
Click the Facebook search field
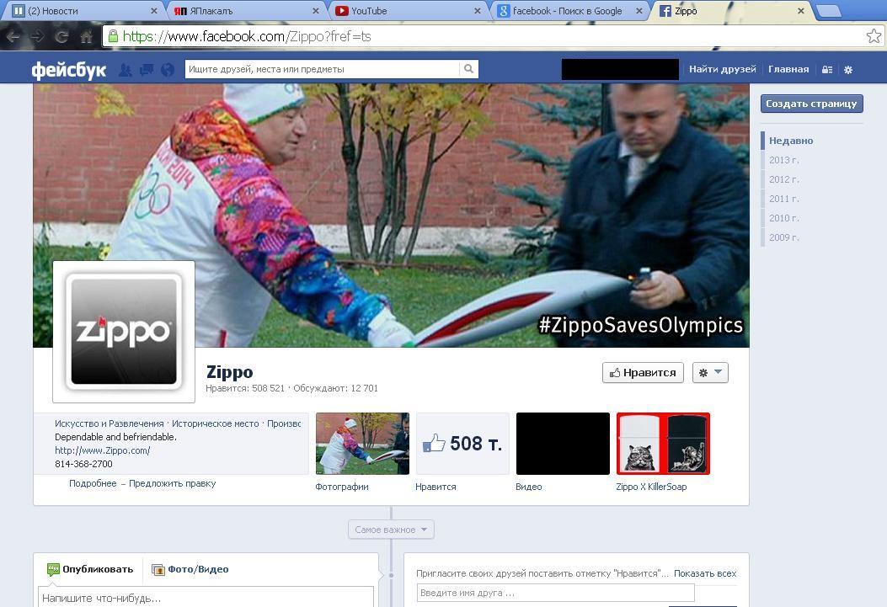pos(323,69)
